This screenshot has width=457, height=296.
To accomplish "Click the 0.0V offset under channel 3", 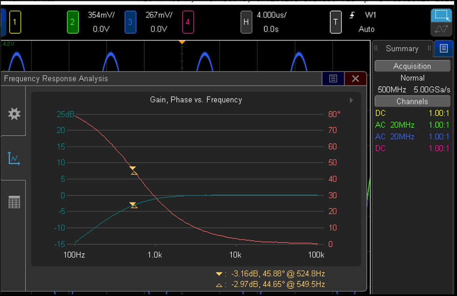I will pyautogui.click(x=159, y=29).
